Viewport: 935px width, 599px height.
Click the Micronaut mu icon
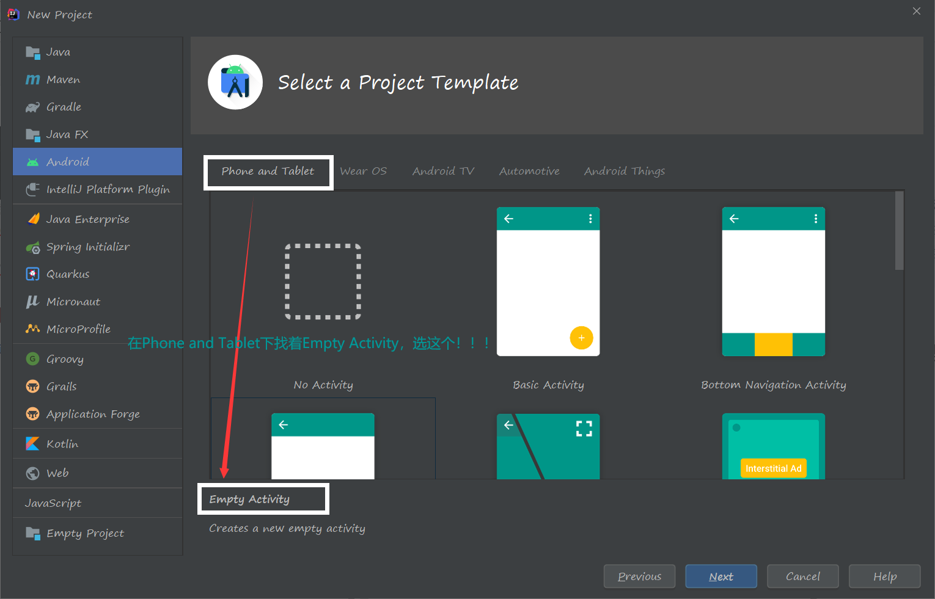(33, 302)
